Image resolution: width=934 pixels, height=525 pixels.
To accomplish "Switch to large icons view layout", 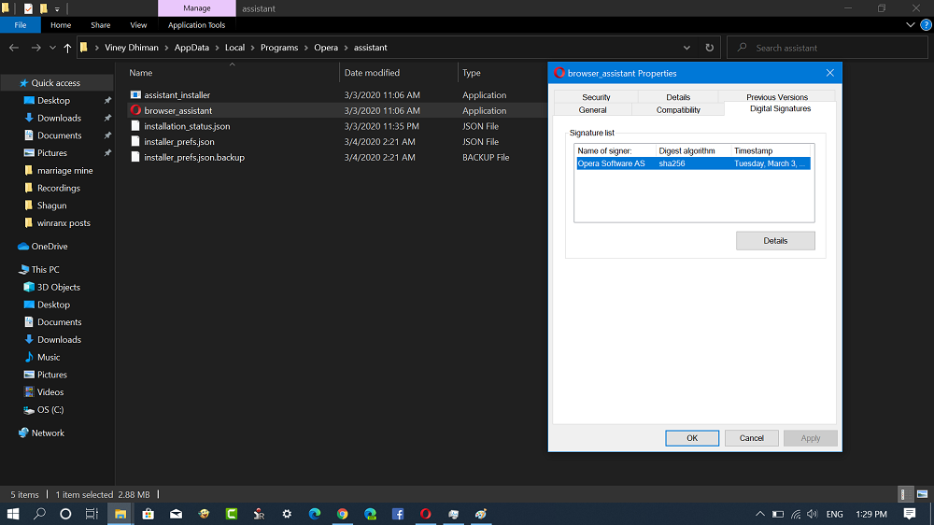I will click(x=922, y=494).
